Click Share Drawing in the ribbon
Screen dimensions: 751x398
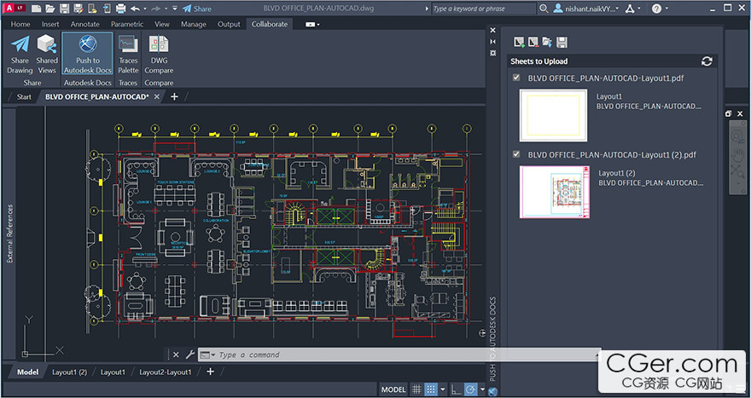20,55
